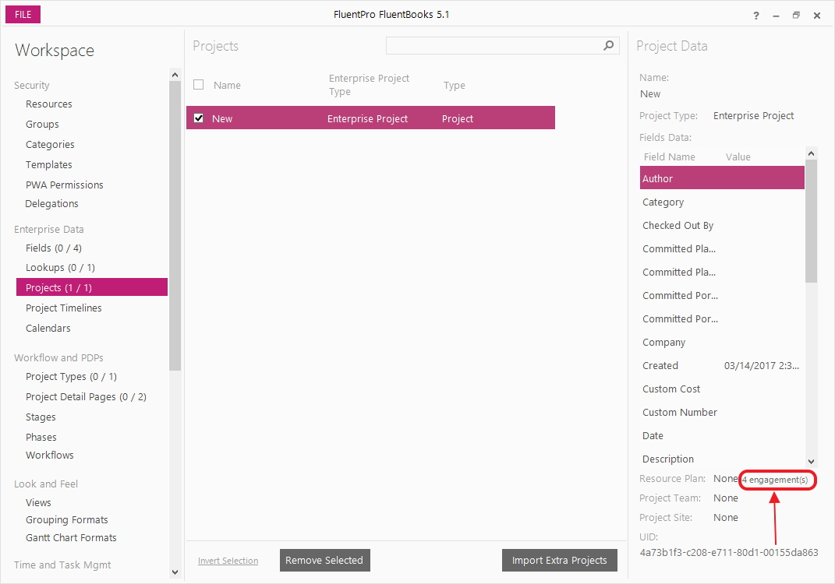The width and height of the screenshot is (835, 584).
Task: Go to Calendars
Action: tap(48, 328)
